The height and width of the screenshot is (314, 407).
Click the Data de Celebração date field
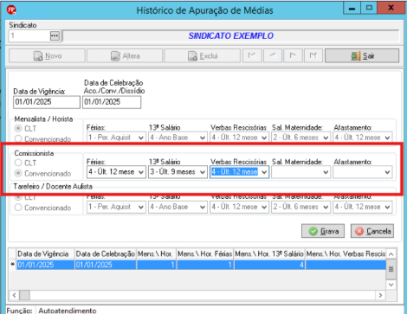coord(112,102)
